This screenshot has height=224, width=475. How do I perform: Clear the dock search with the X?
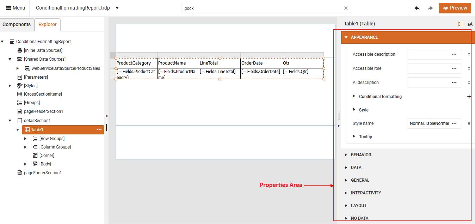tap(346, 8)
